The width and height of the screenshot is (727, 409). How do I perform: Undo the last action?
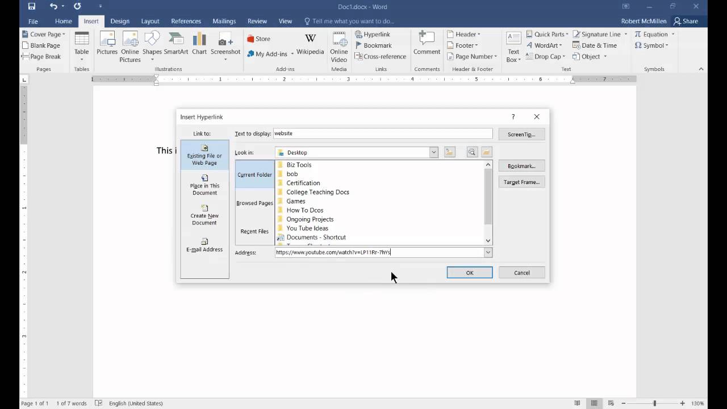click(53, 7)
